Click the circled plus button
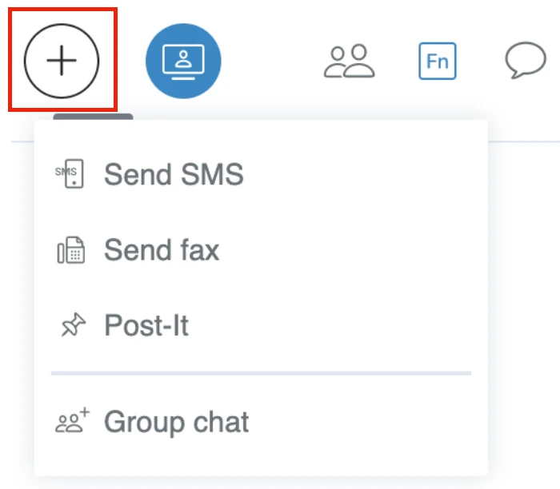560x489 pixels. 62,61
